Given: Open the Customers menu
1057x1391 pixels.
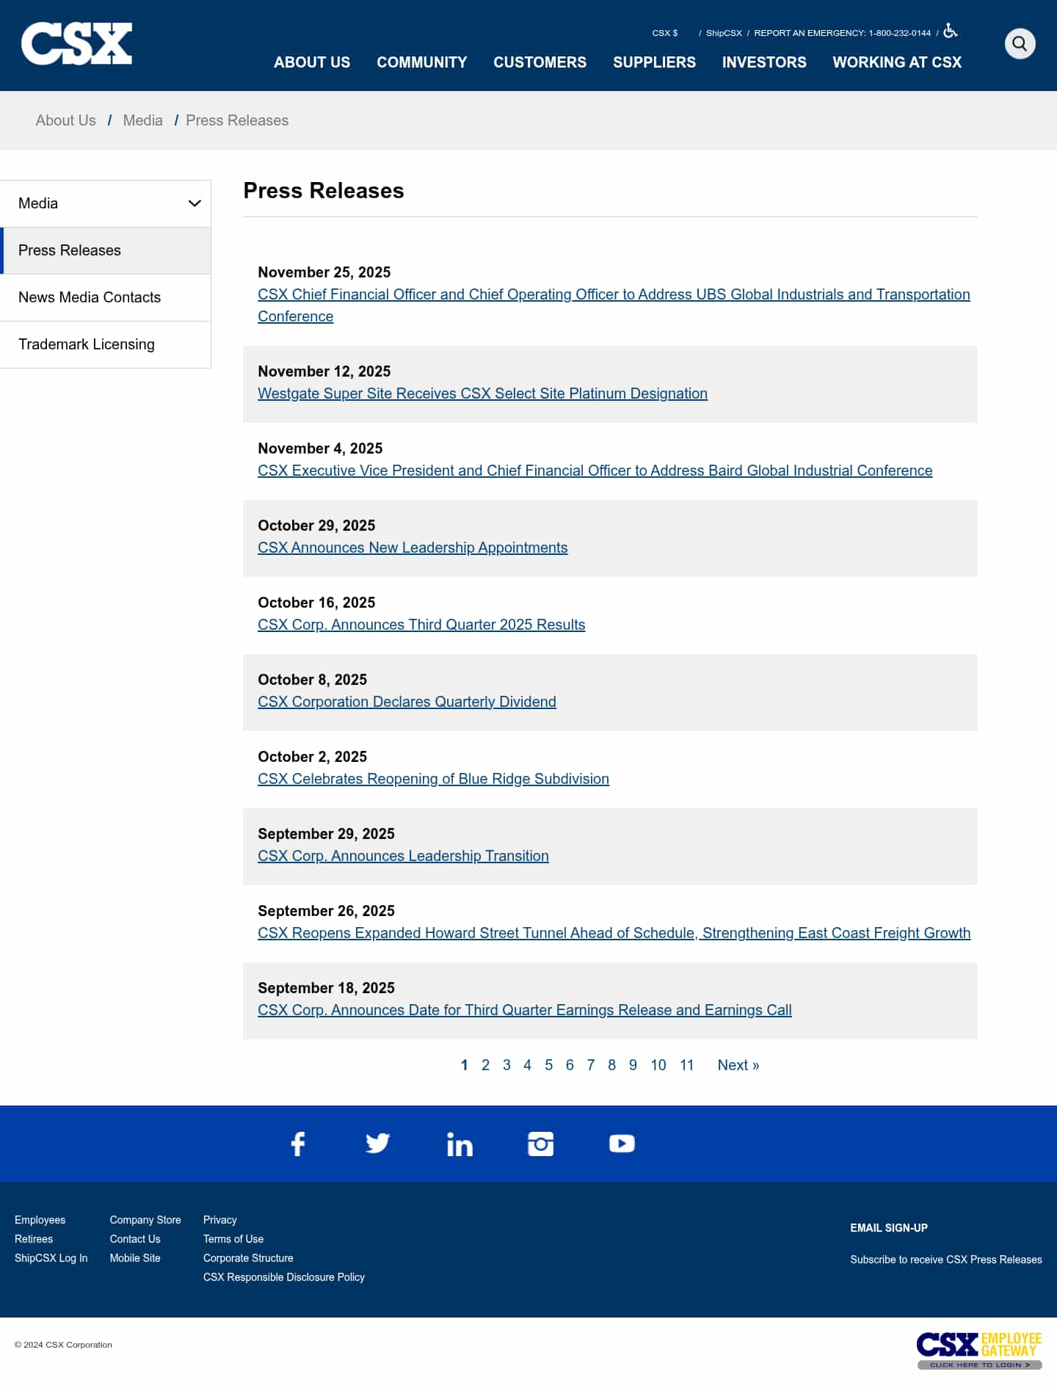Looking at the screenshot, I should [x=540, y=62].
